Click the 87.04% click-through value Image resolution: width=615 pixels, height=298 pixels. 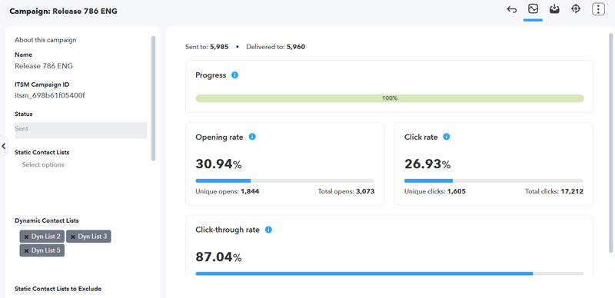click(x=218, y=257)
